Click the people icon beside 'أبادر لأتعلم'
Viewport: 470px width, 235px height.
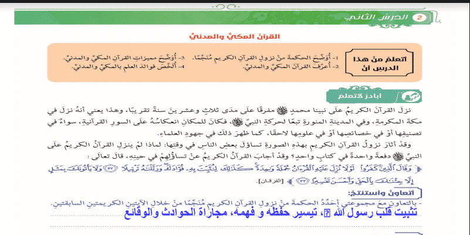pos(411,97)
